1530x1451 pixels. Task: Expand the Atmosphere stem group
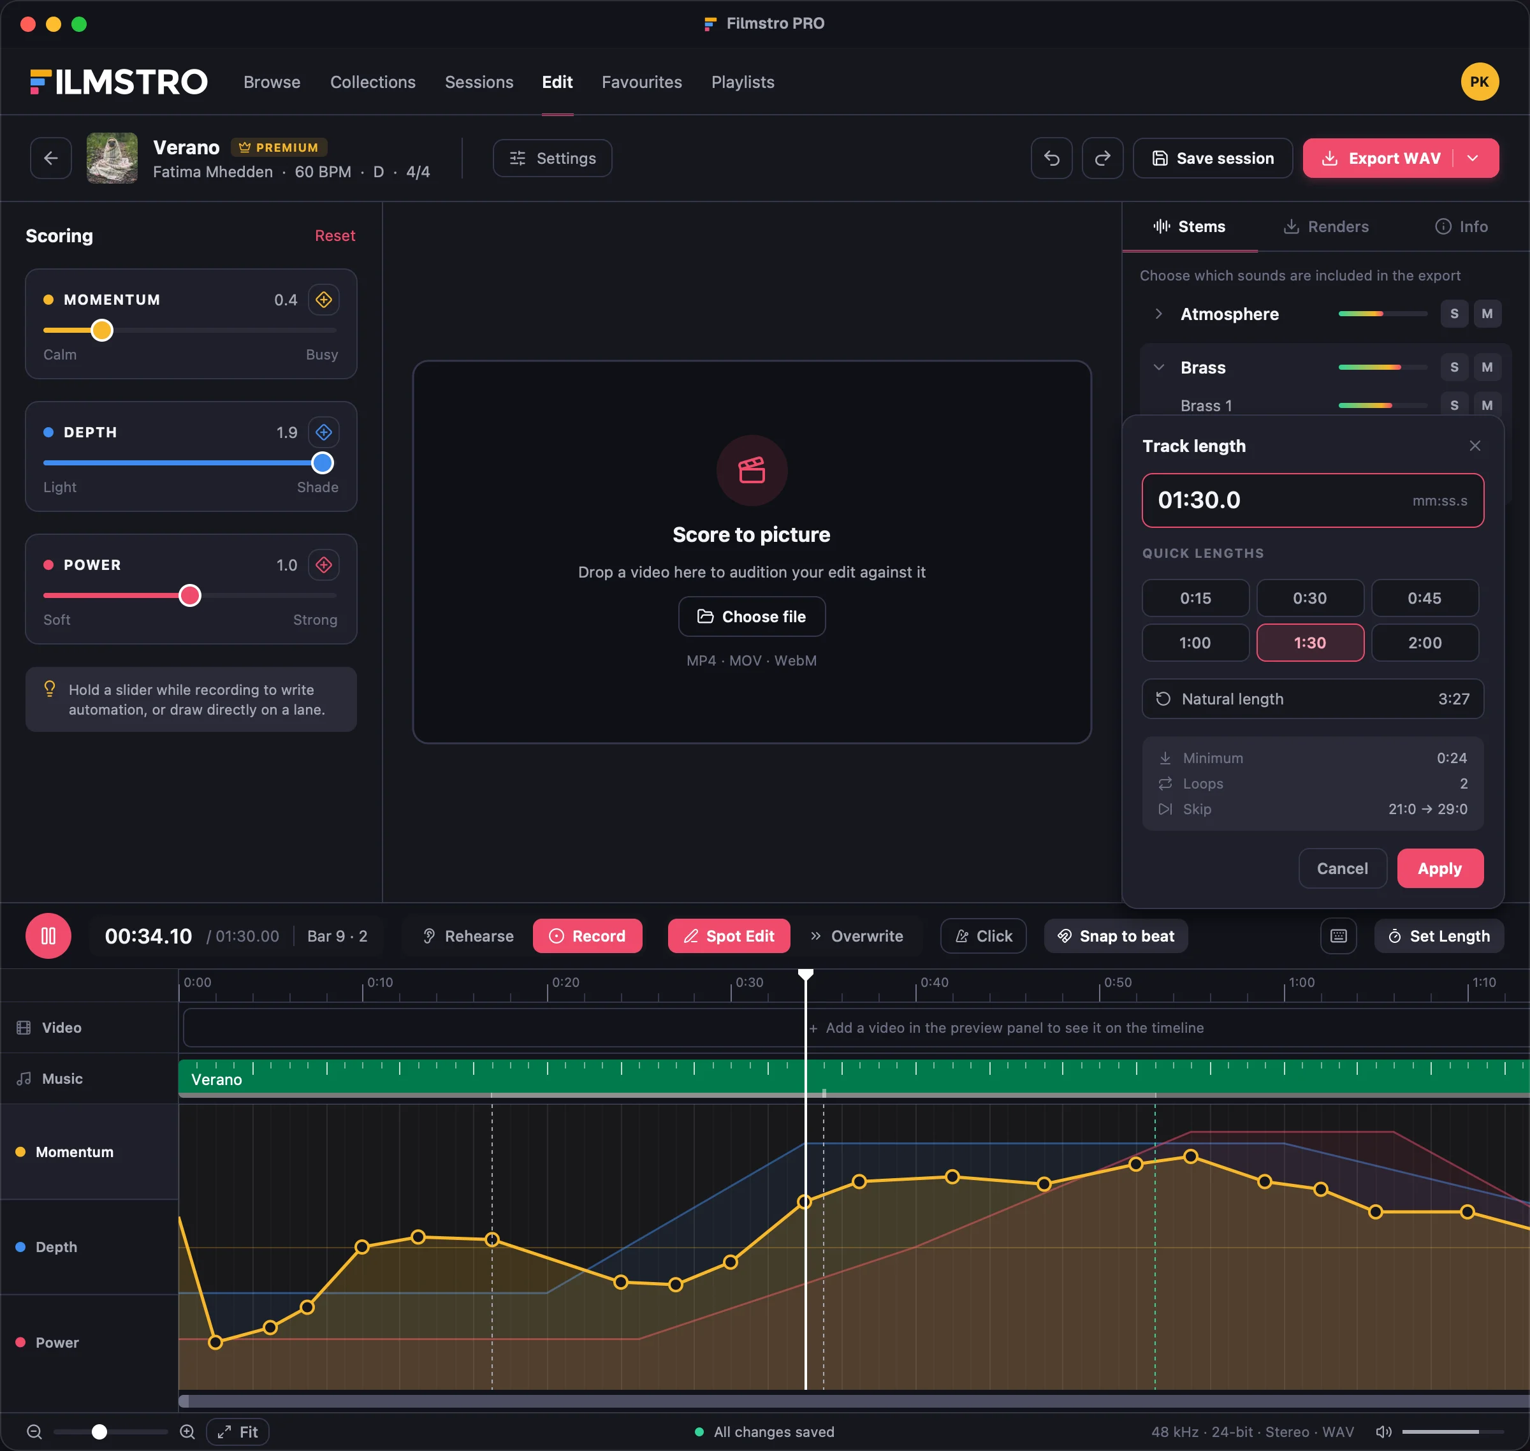(1158, 314)
